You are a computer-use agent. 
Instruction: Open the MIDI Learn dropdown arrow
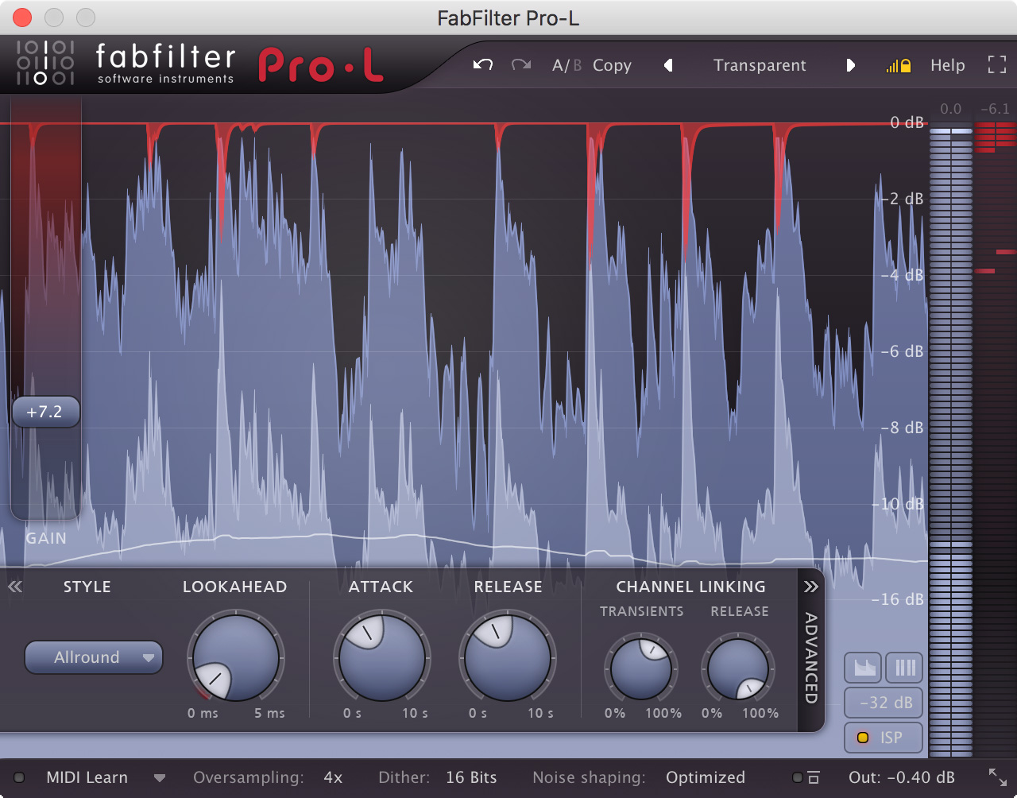[x=160, y=777]
